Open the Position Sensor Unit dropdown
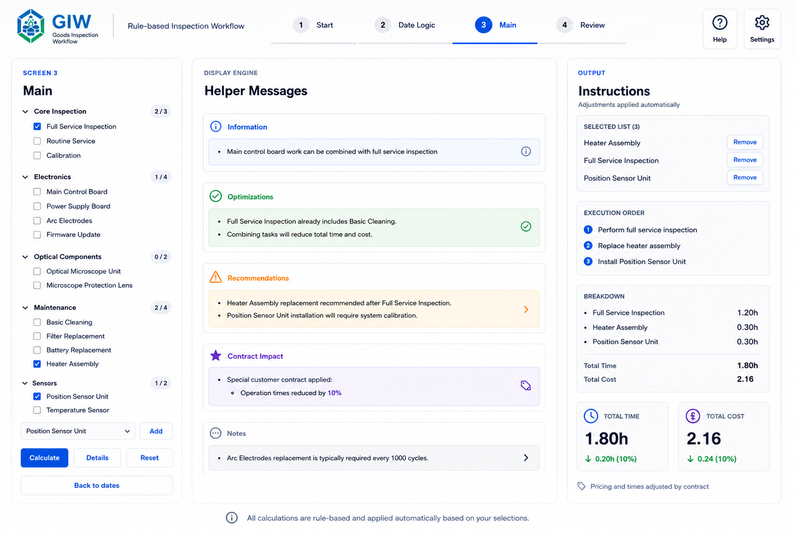The width and height of the screenshot is (796, 533). (78, 431)
